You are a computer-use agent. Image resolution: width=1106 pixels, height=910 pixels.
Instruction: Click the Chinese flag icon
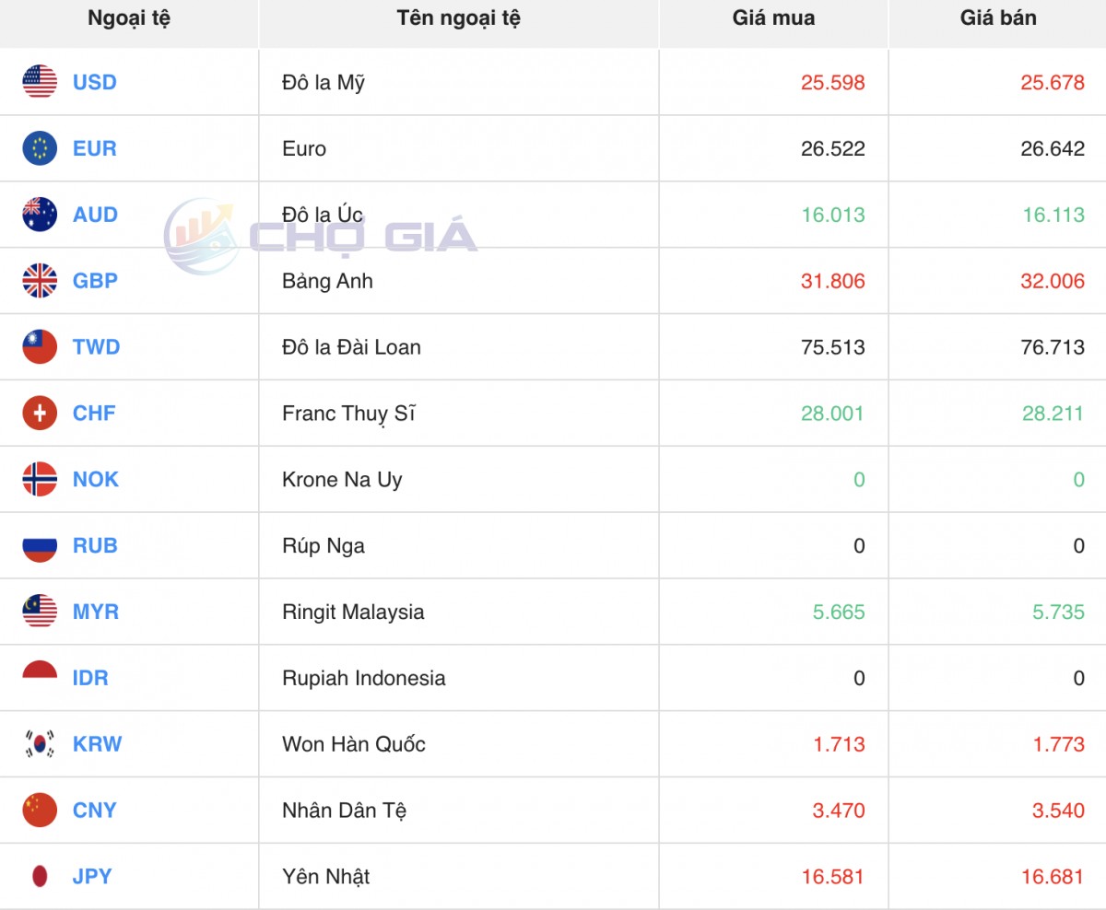40,811
